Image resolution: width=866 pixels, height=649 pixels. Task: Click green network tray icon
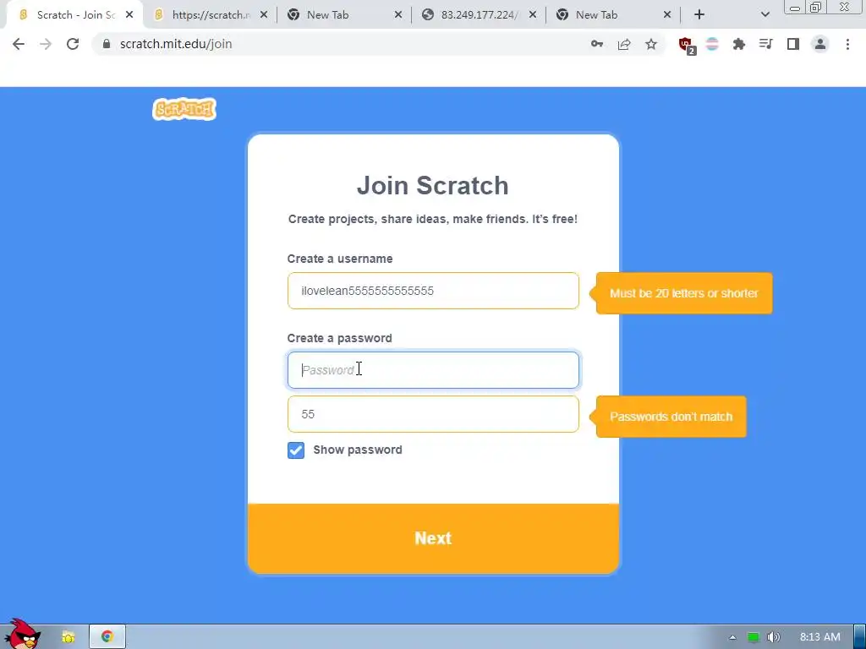(x=754, y=637)
